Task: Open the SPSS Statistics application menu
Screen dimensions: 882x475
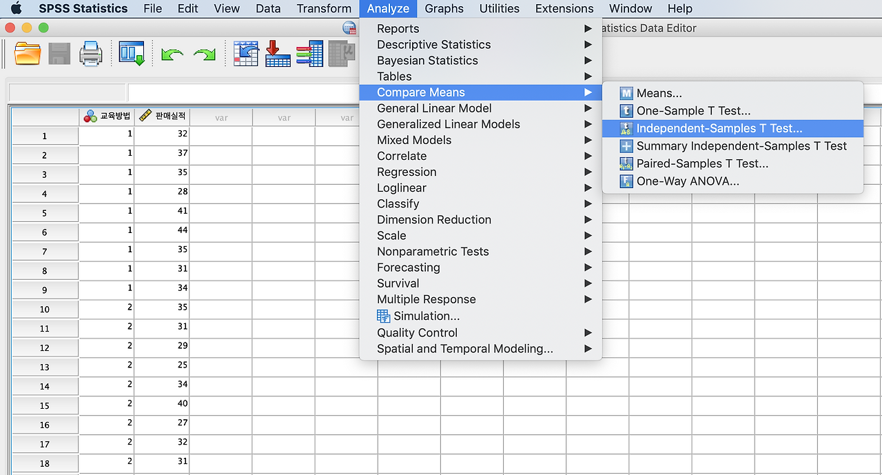Action: (x=83, y=8)
